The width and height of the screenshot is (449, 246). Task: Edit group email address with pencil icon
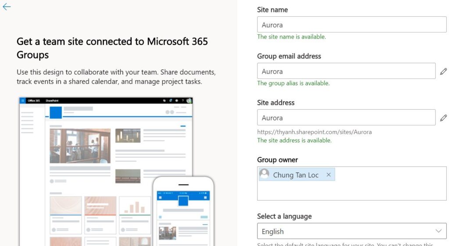[x=443, y=71]
